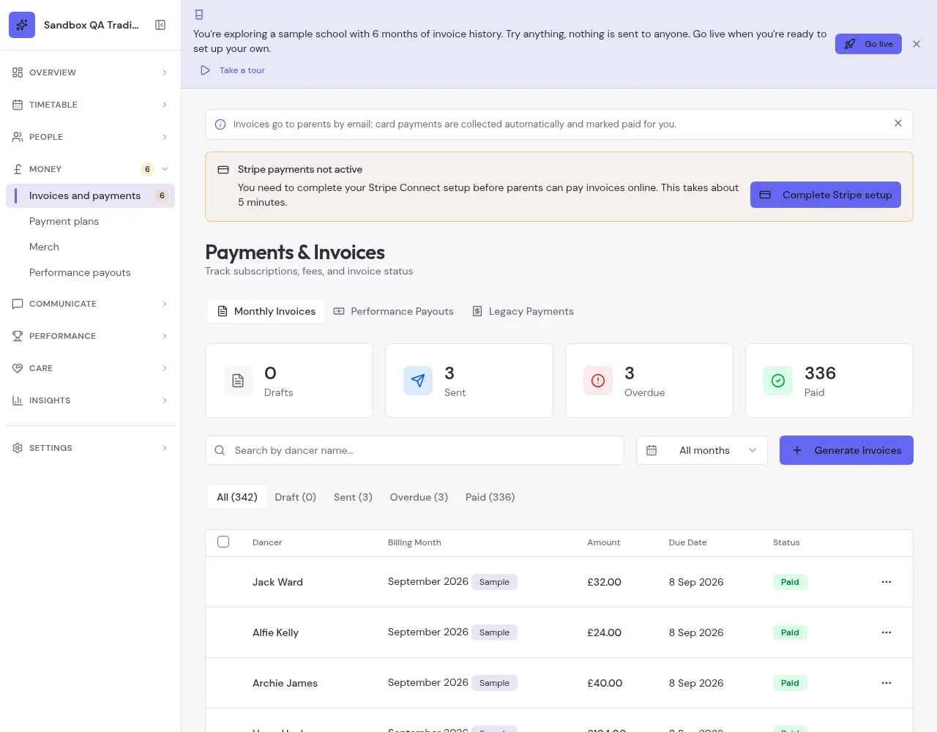Viewport: 937px width, 732px height.
Task: Click the Performance trophy icon in sidebar
Action: (x=18, y=336)
